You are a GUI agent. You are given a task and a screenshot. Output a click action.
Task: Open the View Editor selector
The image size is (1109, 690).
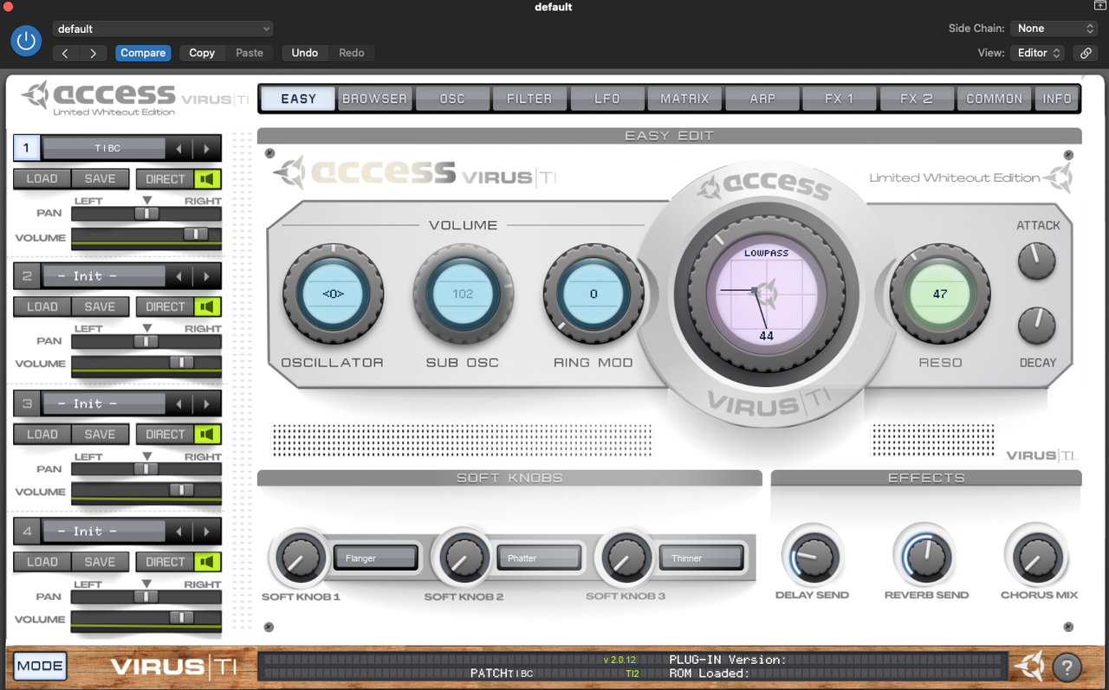1037,52
